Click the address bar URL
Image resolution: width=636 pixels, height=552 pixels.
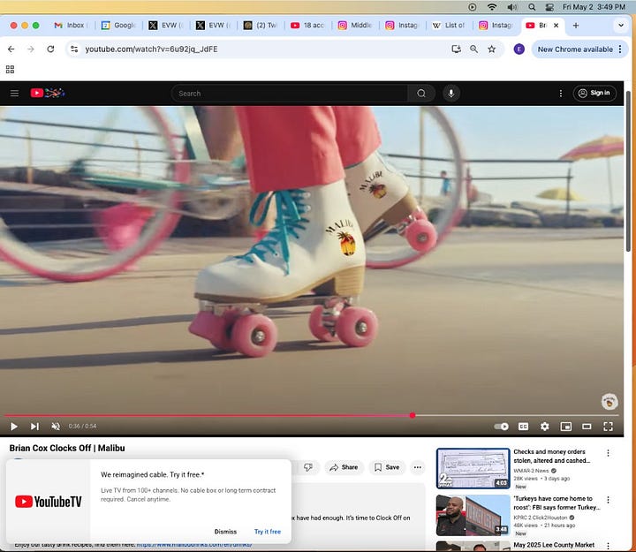pos(151,49)
